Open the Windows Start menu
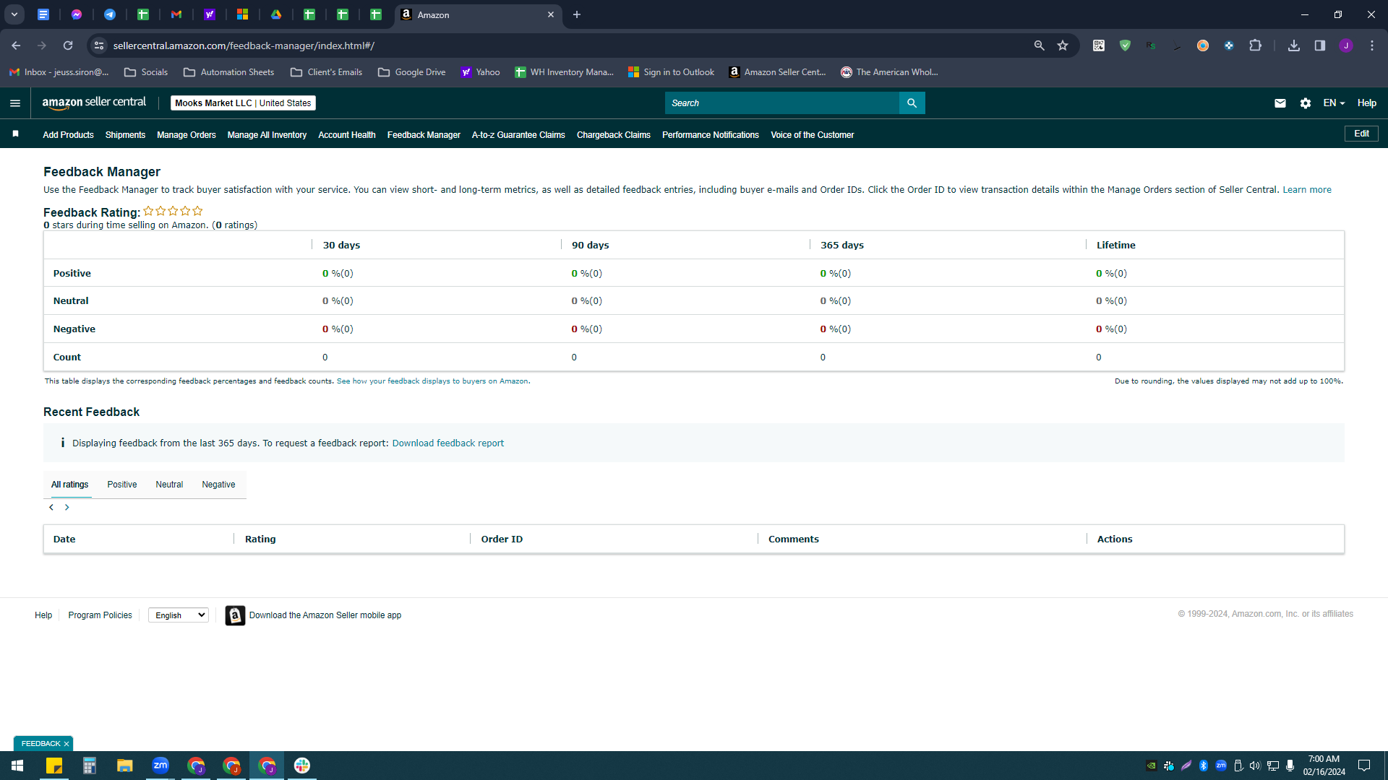Screen dimensions: 1388x780 coord(17,766)
